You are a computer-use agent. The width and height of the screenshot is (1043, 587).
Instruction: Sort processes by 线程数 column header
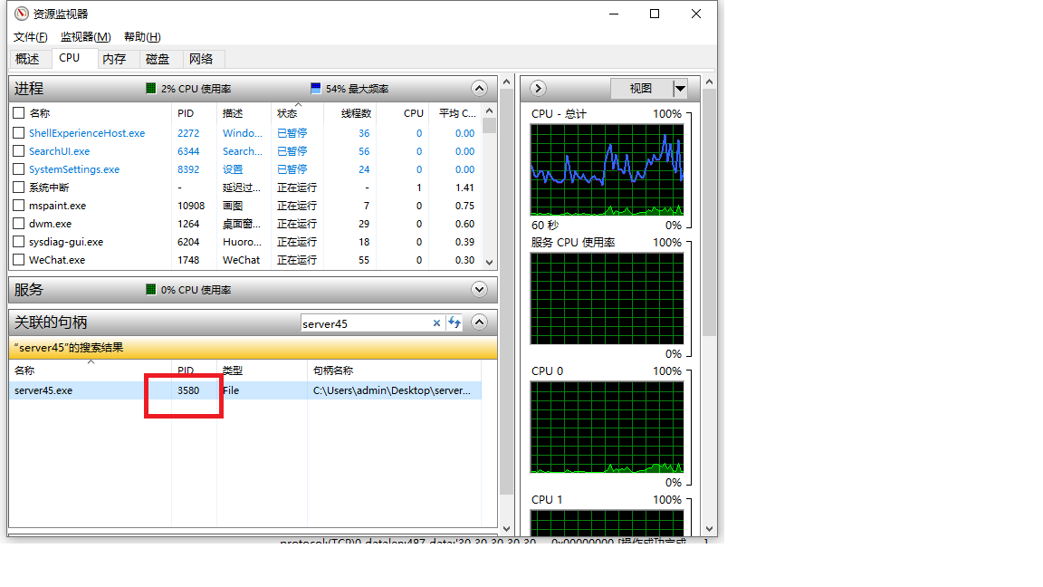[356, 113]
